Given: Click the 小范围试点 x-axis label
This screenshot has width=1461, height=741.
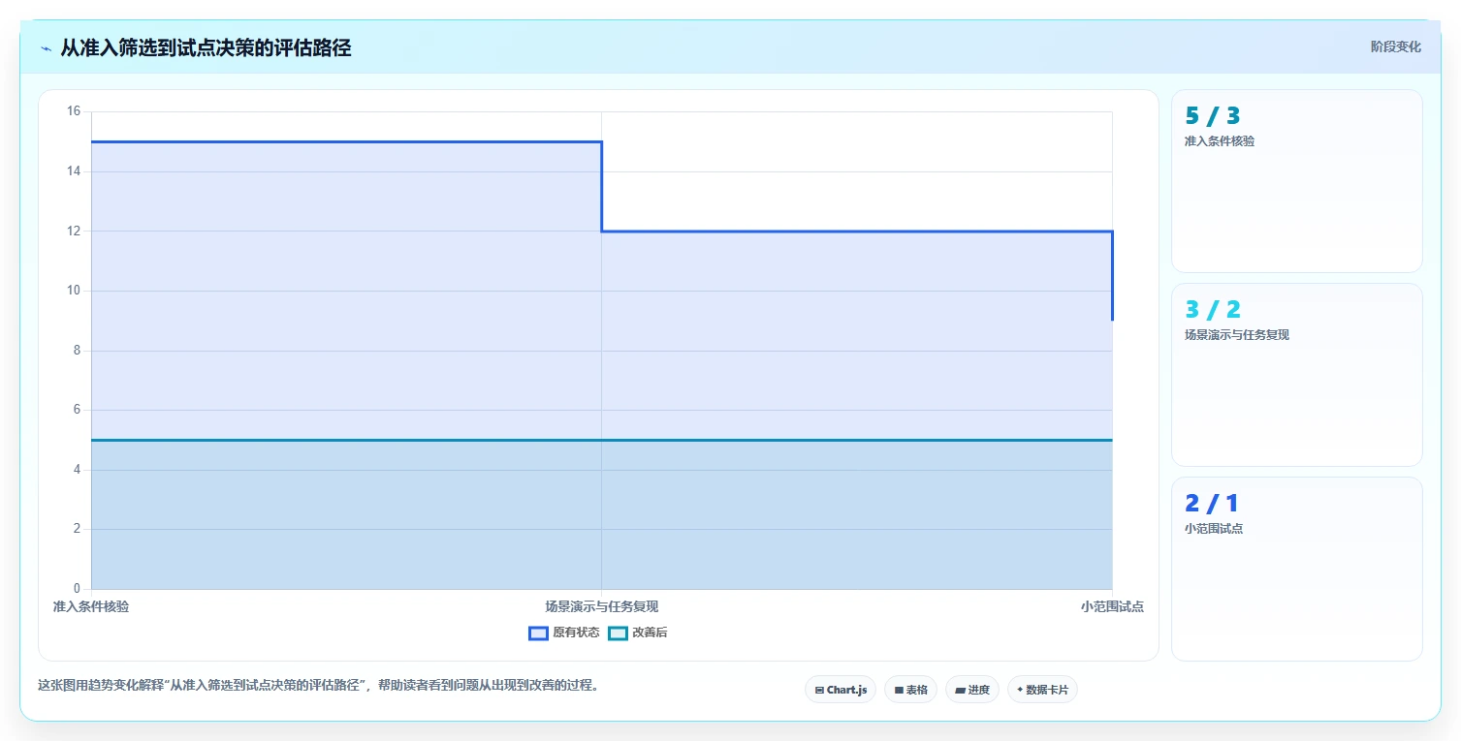Looking at the screenshot, I should [1112, 607].
